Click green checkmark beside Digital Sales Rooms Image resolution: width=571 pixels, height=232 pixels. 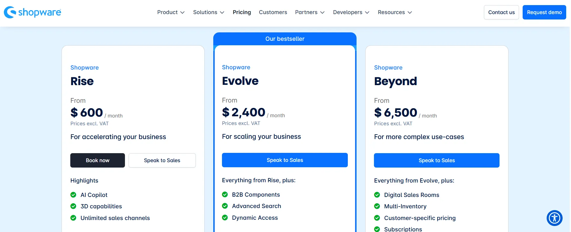[x=377, y=195]
